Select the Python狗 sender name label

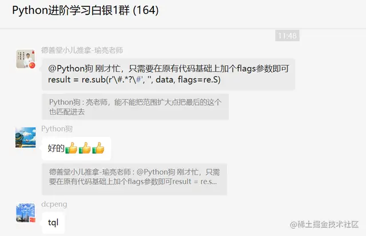tap(57, 129)
